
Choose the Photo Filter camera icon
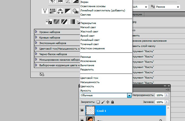point(76,11)
